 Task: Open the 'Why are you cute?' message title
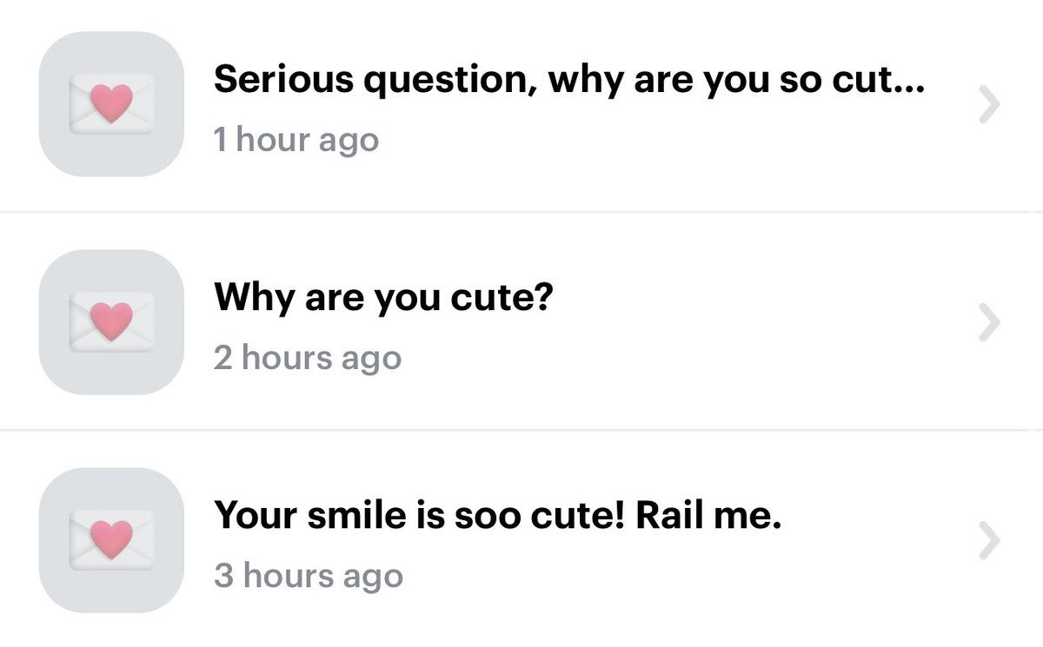pyautogui.click(x=384, y=300)
